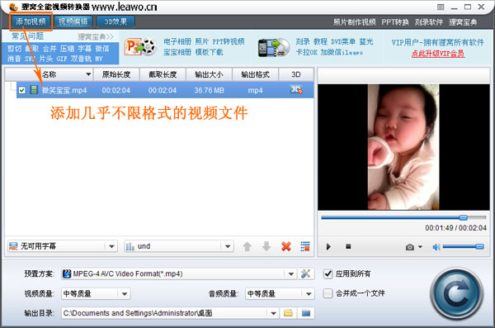Open the 视频编辑 video edit tab
The width and height of the screenshot is (495, 328).
[x=73, y=21]
